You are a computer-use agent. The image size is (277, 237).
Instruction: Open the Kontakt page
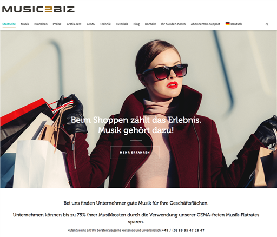click(x=150, y=24)
